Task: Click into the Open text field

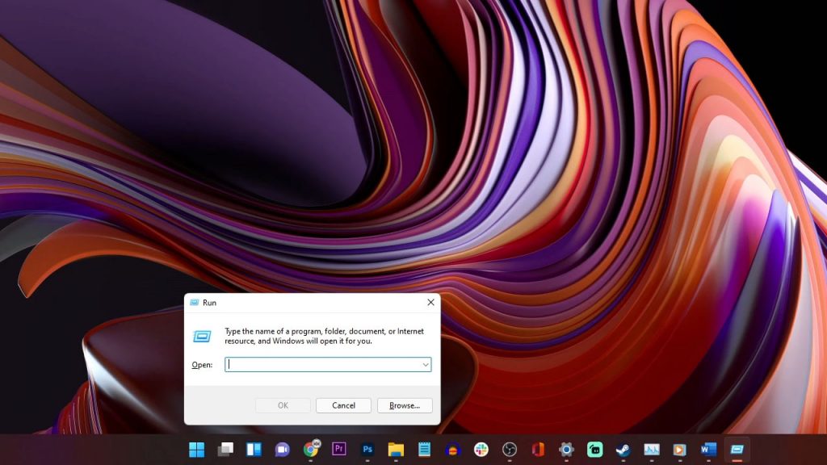Action: 328,365
